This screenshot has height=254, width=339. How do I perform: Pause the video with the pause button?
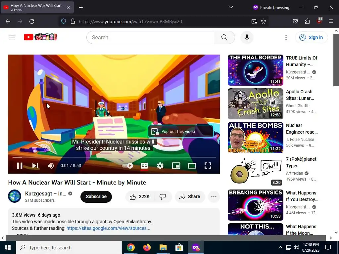click(20, 166)
